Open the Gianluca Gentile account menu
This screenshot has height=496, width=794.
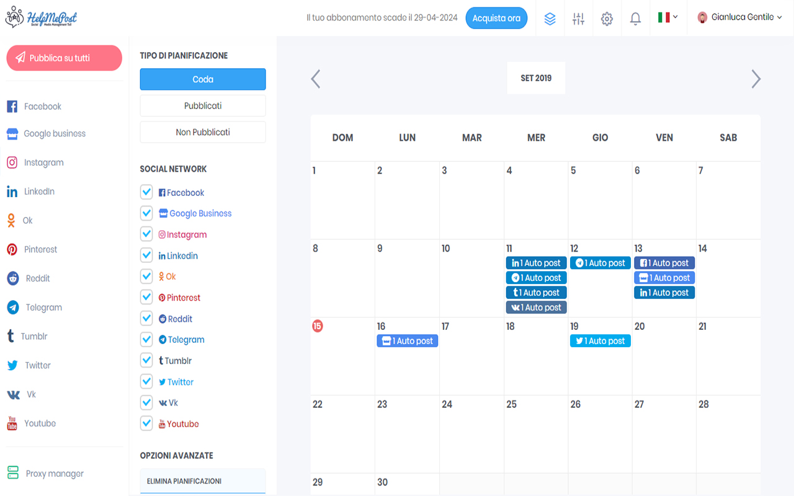[x=739, y=17]
